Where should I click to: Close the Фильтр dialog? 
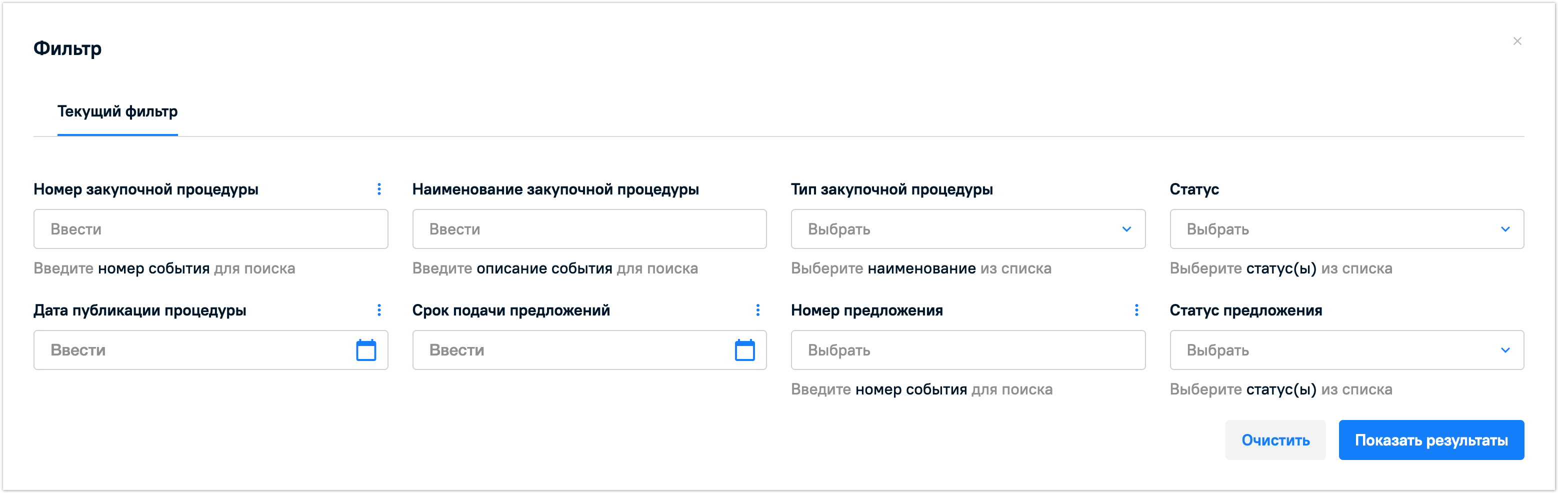pyautogui.click(x=1517, y=41)
